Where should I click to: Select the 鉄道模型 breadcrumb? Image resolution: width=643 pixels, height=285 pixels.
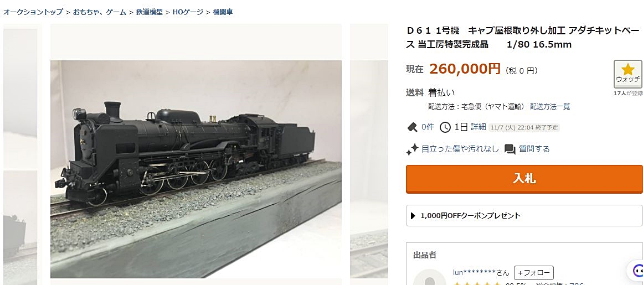[150, 12]
